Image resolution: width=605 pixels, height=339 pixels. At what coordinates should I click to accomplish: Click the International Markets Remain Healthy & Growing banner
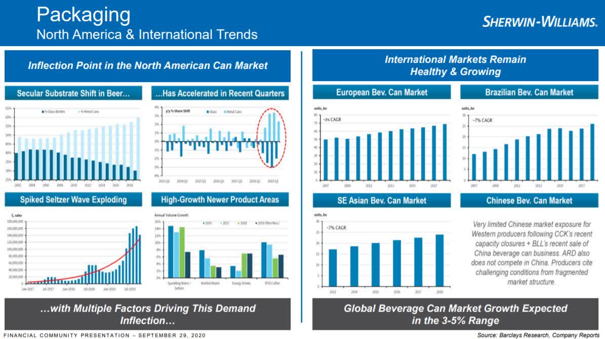(455, 65)
